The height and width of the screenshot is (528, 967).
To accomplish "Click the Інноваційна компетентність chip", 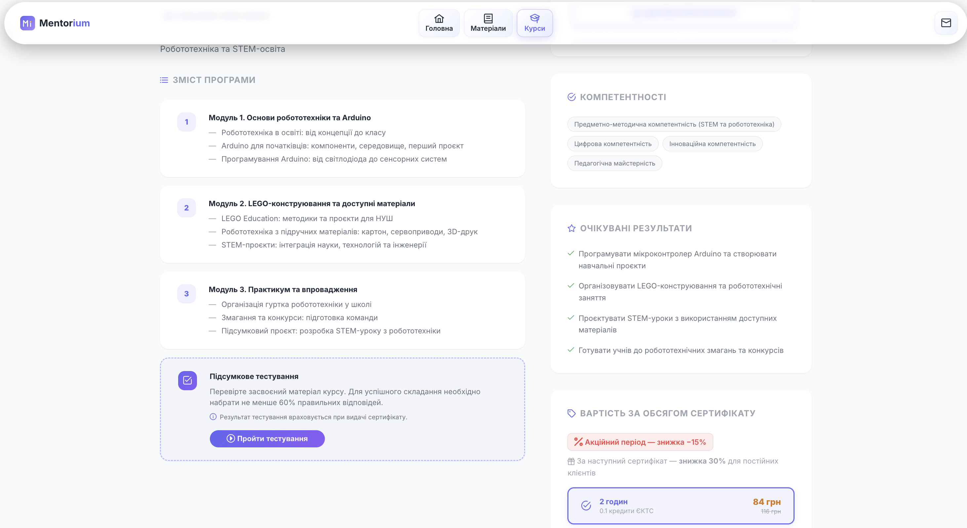I will pos(712,144).
